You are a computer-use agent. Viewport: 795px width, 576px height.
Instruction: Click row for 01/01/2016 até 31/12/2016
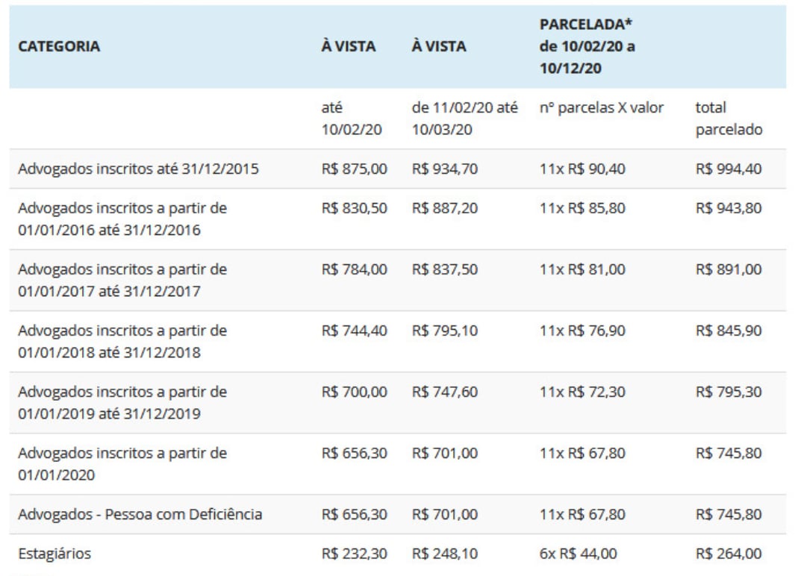point(397,219)
